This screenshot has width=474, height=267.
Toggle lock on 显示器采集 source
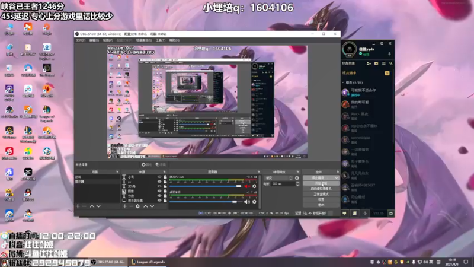165,201
